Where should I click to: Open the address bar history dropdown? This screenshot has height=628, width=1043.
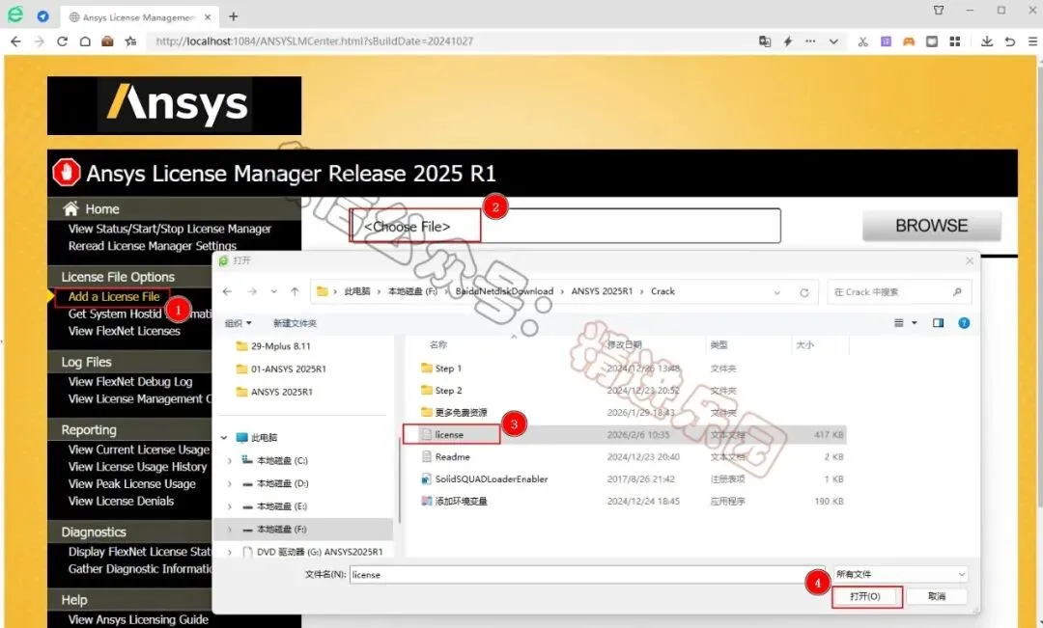coord(833,41)
